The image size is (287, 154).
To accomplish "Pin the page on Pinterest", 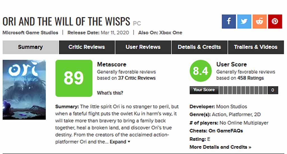I will point(275,22).
